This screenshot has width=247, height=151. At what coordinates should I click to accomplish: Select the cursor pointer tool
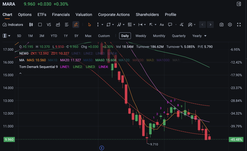click(90, 25)
